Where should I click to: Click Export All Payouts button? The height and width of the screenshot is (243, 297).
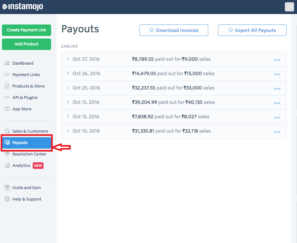pyautogui.click(x=252, y=30)
